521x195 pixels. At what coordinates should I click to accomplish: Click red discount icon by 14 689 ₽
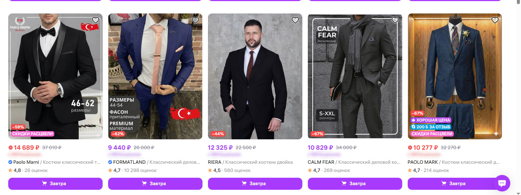[11, 148]
